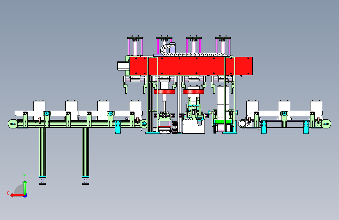Select the leveling foot under the first leg
Viewport: 339px width, 220px height.
coord(42,182)
